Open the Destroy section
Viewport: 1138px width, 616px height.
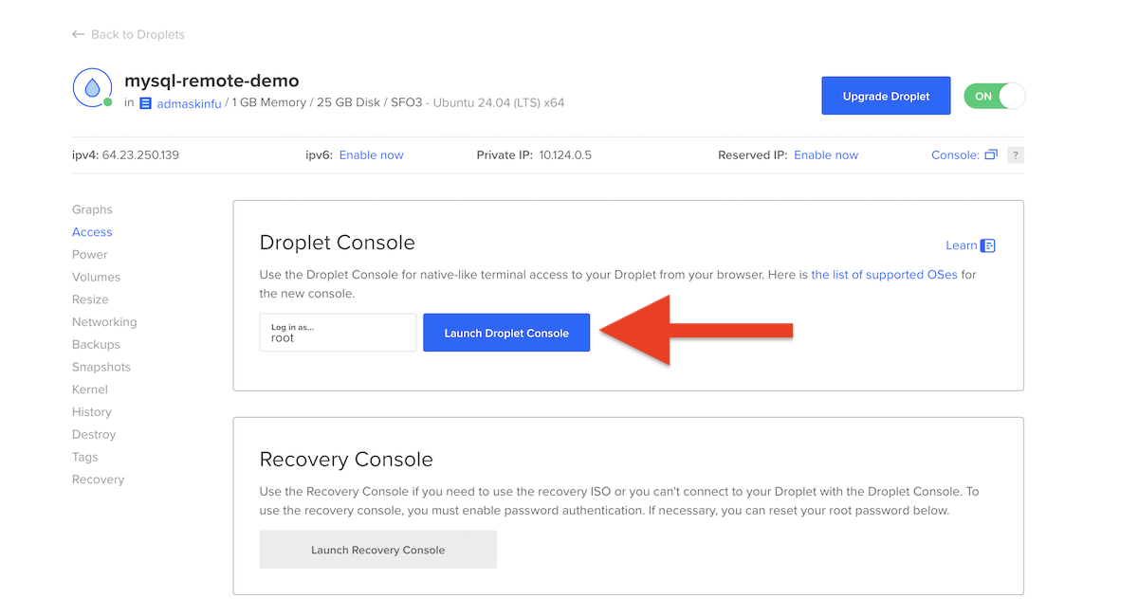click(x=94, y=434)
